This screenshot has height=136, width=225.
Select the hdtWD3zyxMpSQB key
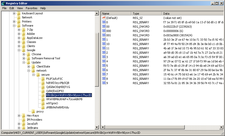click(x=58, y=83)
